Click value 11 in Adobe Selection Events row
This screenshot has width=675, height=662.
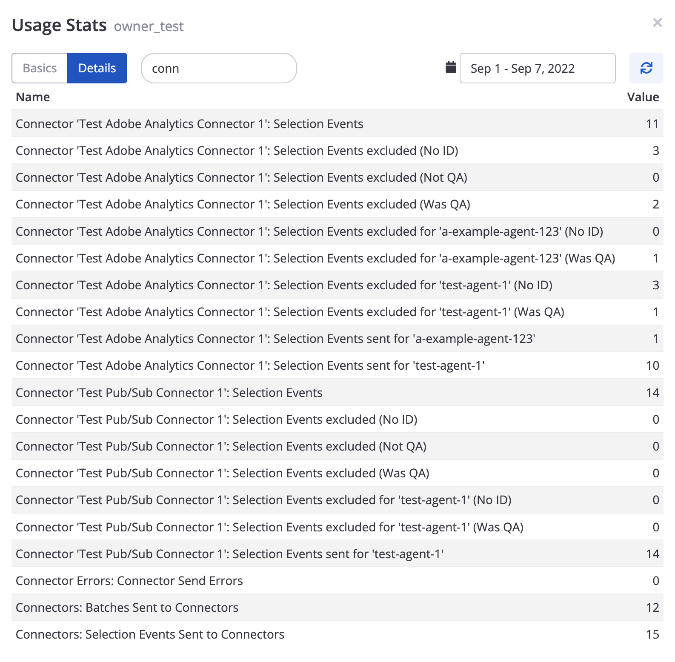tap(652, 124)
